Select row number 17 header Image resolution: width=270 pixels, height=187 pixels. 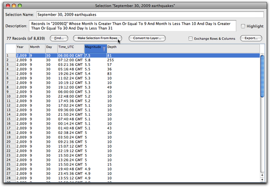click(11, 128)
